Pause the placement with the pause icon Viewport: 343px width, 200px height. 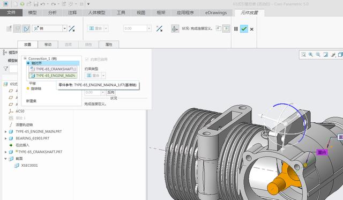point(236,29)
